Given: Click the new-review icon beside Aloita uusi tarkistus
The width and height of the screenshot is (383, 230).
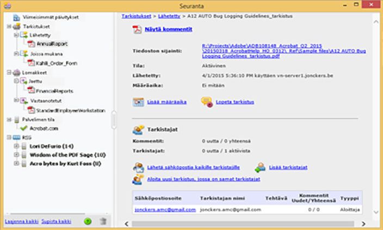Looking at the screenshot, I should [x=138, y=180].
